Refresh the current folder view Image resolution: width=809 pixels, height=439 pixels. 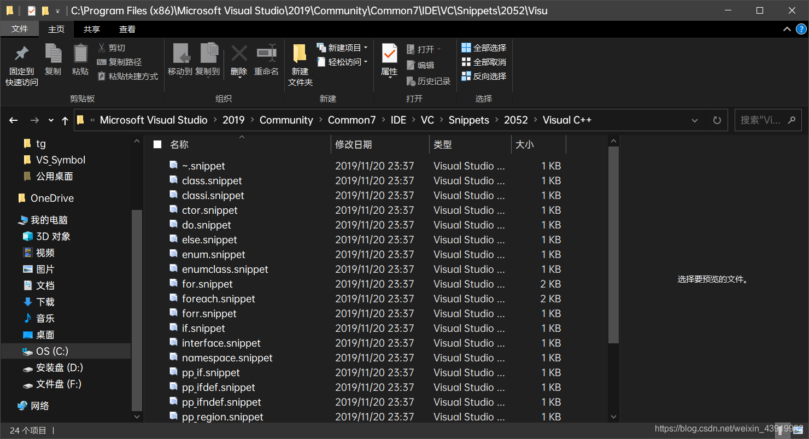coord(717,120)
